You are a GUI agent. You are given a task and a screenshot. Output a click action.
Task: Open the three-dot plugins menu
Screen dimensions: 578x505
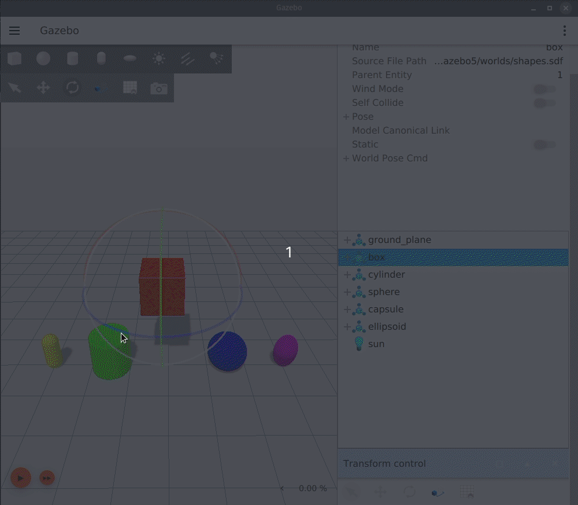[x=565, y=31]
